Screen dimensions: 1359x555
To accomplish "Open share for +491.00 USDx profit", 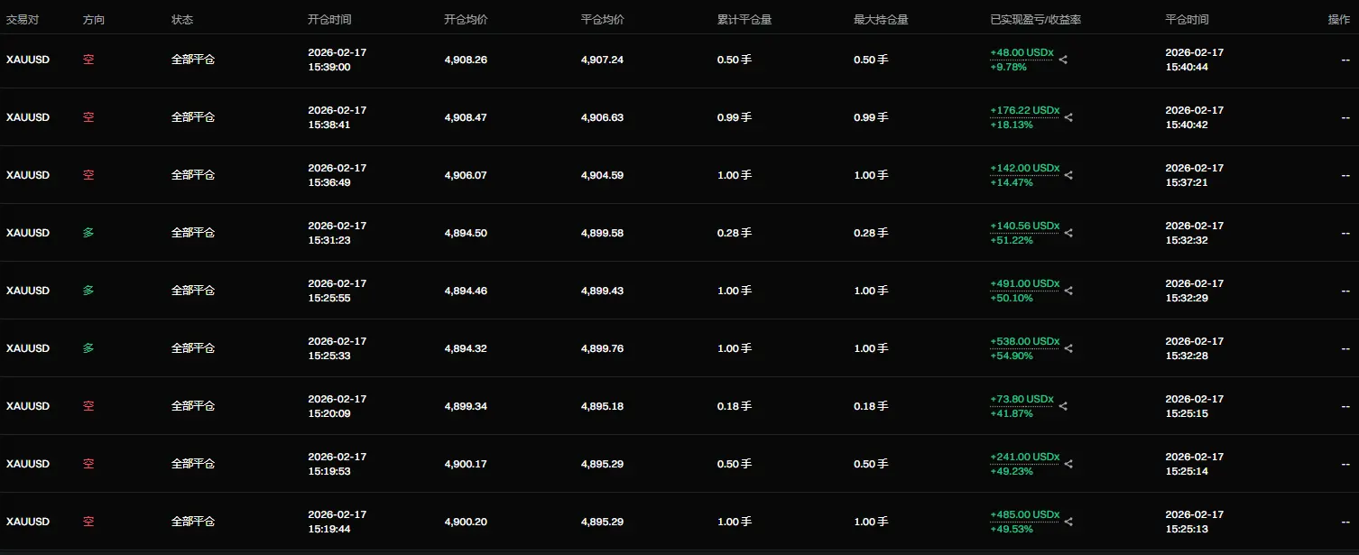I will (x=1068, y=291).
